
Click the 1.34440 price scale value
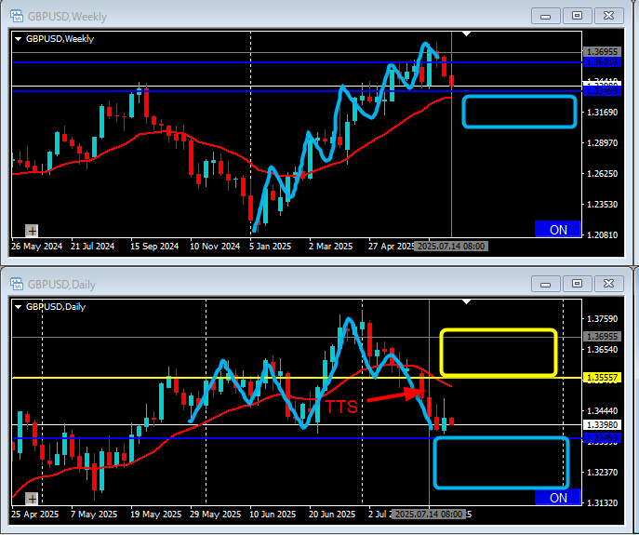(x=602, y=411)
